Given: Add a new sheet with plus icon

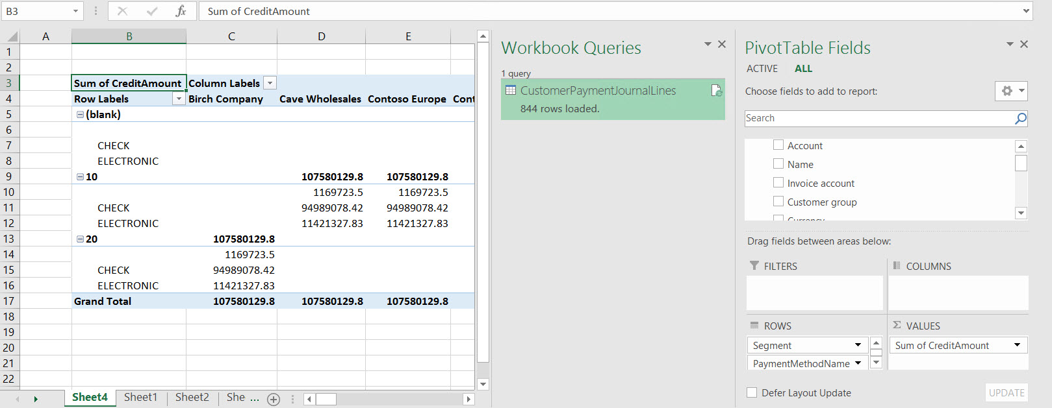Looking at the screenshot, I should tap(274, 400).
